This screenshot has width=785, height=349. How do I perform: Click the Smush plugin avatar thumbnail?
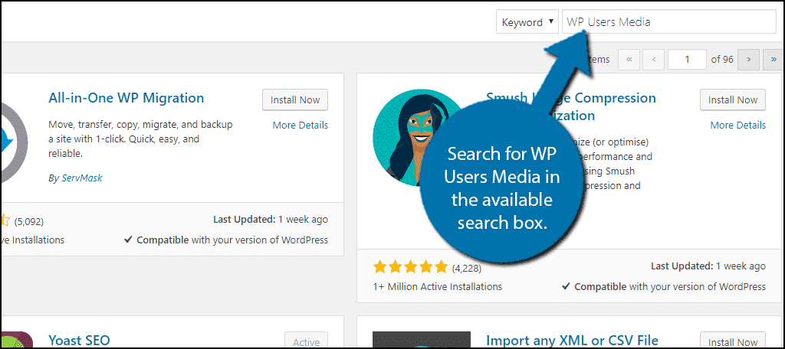point(421,138)
